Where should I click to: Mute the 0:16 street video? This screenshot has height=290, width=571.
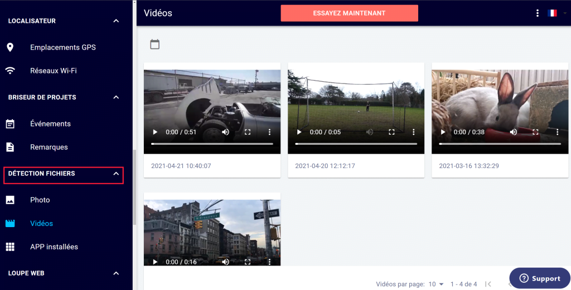(x=226, y=262)
